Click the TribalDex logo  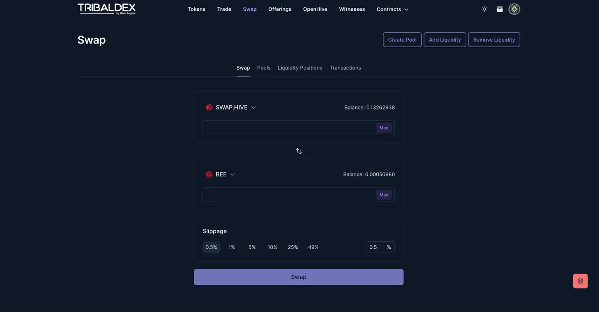(107, 9)
